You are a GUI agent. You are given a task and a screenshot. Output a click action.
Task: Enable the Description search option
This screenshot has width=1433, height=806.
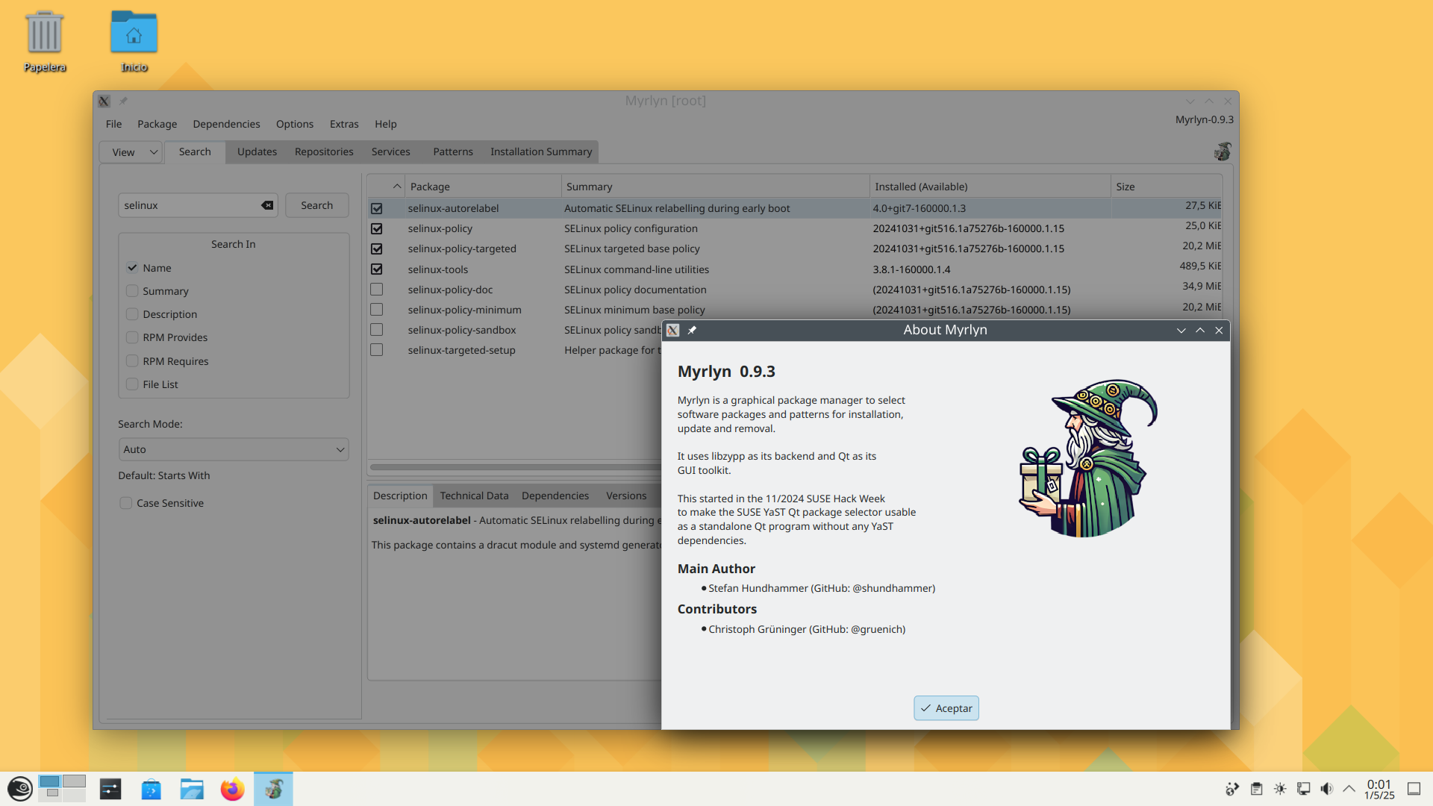[x=132, y=314]
